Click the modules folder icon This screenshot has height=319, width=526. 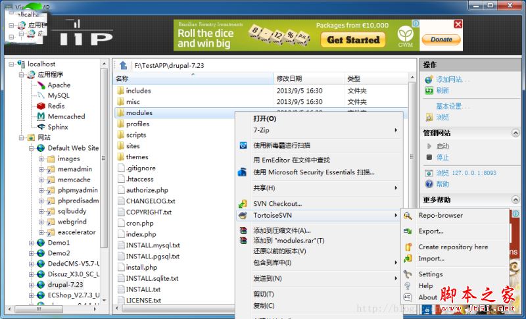pos(120,112)
